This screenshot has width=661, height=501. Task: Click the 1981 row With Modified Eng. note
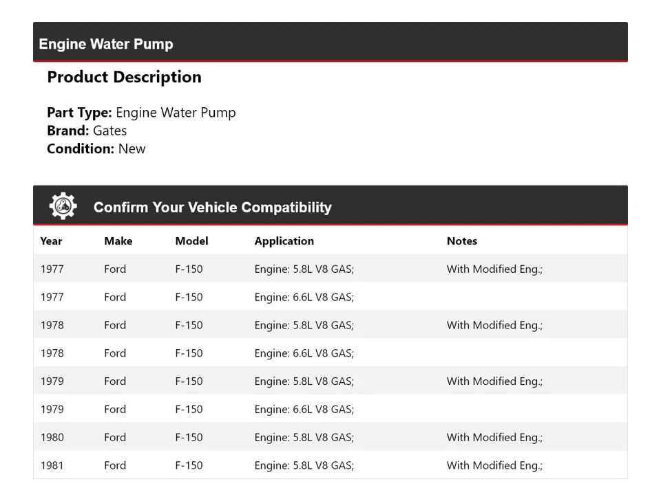click(494, 466)
